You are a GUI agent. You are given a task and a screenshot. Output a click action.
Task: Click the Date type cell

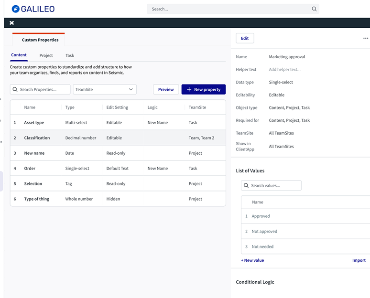point(69,153)
